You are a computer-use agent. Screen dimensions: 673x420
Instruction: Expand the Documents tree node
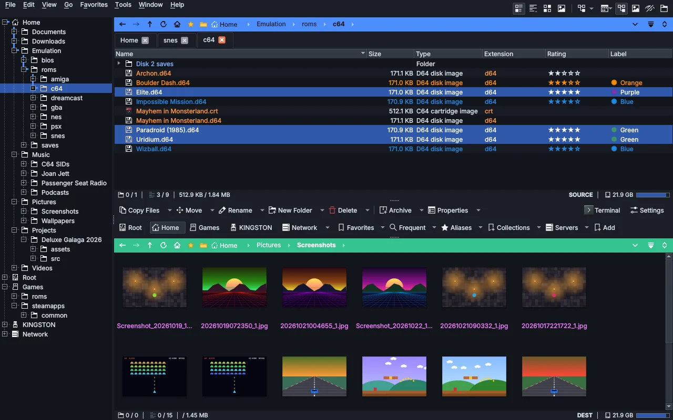[x=14, y=32]
